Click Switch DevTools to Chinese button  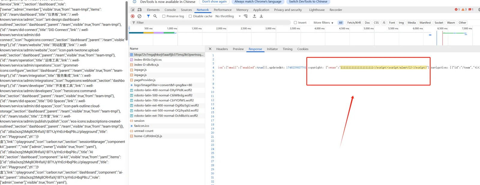pyautogui.click(x=308, y=2)
